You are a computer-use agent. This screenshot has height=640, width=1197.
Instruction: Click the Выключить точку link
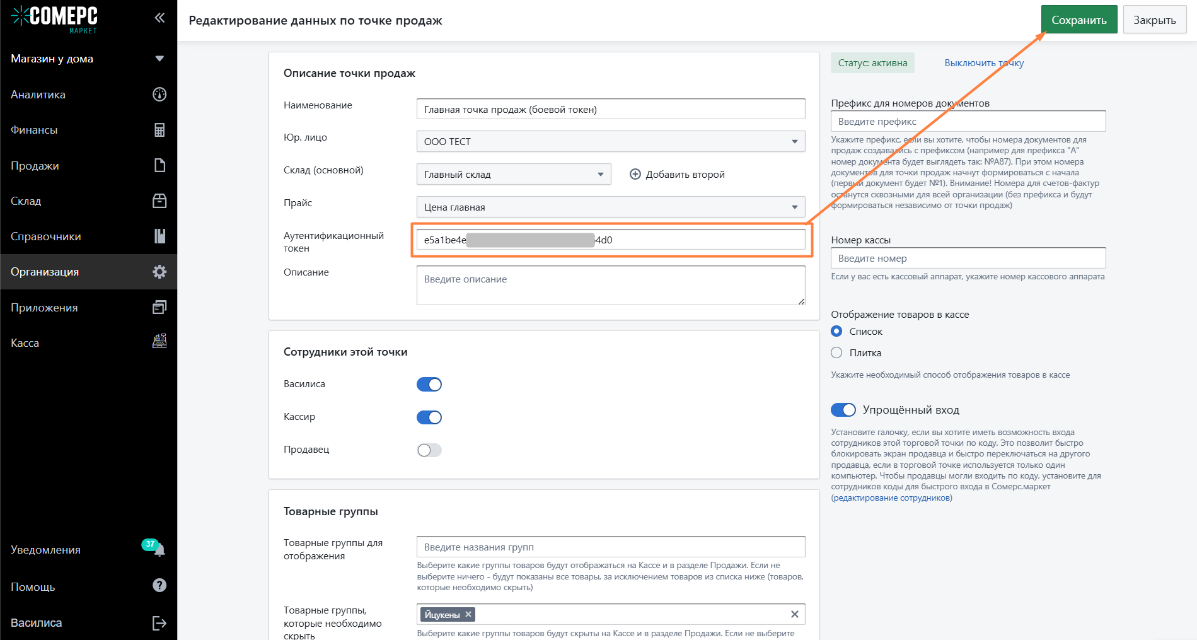(x=984, y=63)
